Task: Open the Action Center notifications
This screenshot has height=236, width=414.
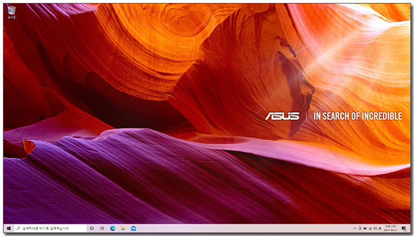Action: 404,228
